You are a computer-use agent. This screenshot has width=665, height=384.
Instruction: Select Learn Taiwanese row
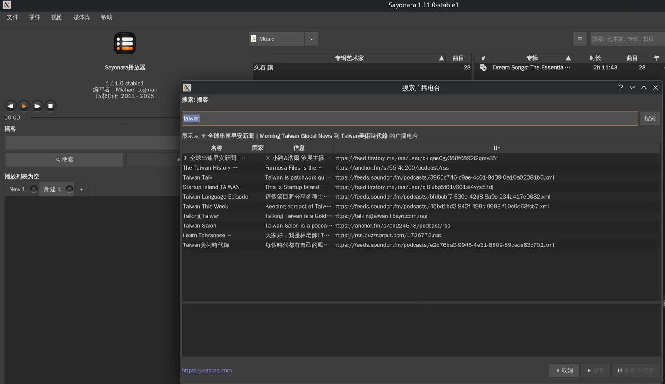(x=421, y=235)
